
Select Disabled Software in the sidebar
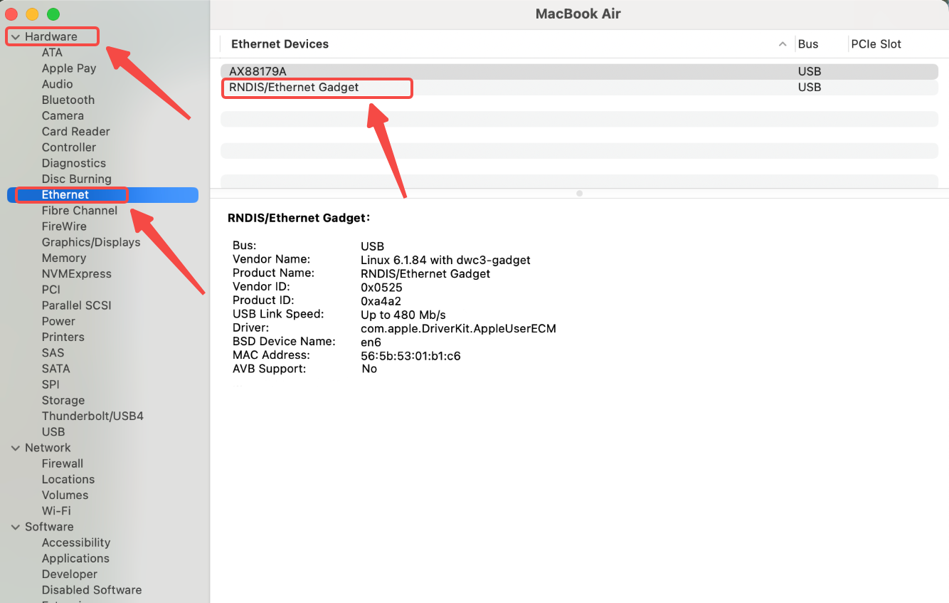tap(92, 590)
